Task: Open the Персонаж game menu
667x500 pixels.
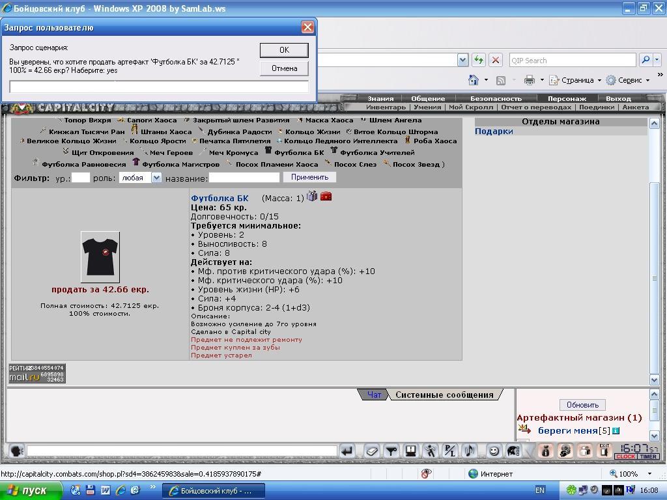Action: 567,99
